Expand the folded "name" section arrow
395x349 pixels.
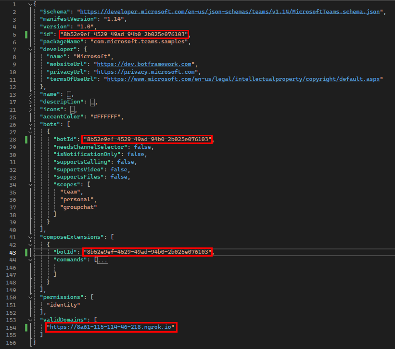30,94
